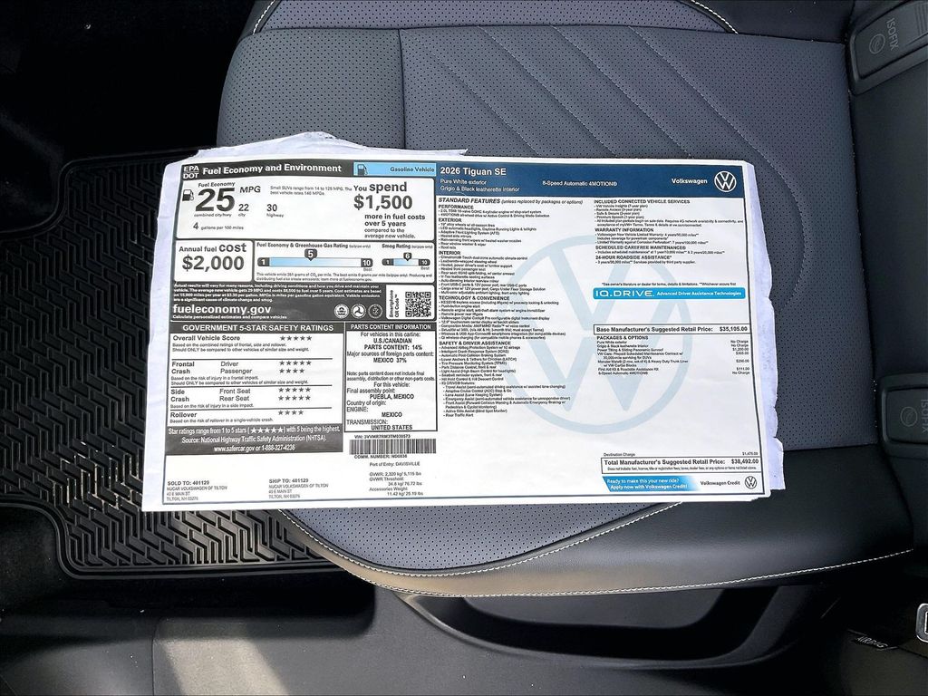Screen dimensions: 928x696
Task: Click the Government 5-Star Safety Ratings header
Action: [258, 327]
